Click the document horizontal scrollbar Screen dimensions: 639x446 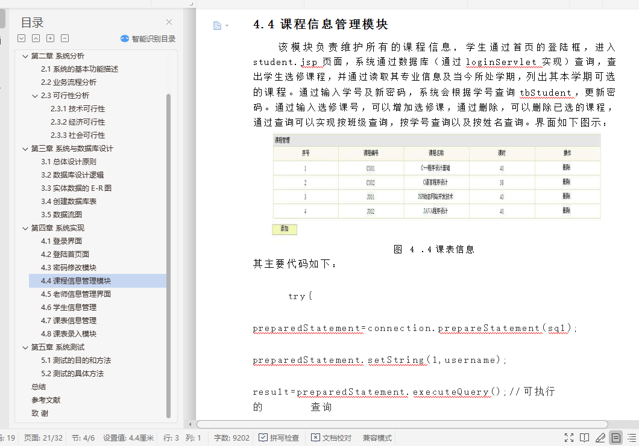click(402, 424)
